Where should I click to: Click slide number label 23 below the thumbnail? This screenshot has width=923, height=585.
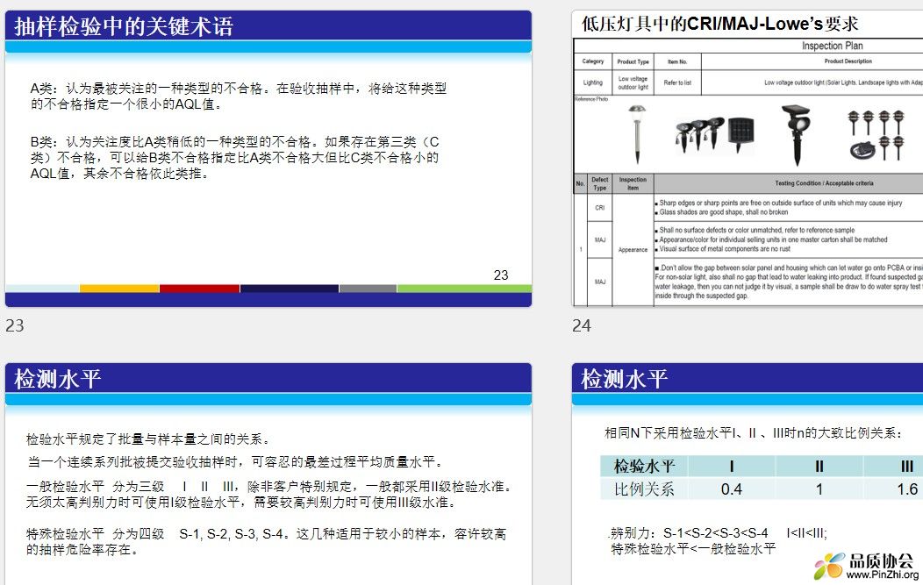[x=15, y=325]
